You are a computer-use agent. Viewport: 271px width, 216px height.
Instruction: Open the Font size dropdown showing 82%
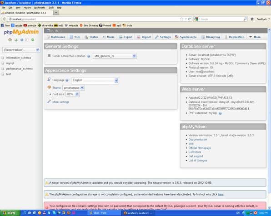click(72, 94)
